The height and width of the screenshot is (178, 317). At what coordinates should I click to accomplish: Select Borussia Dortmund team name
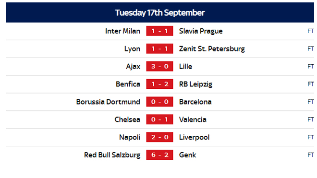coord(108,102)
